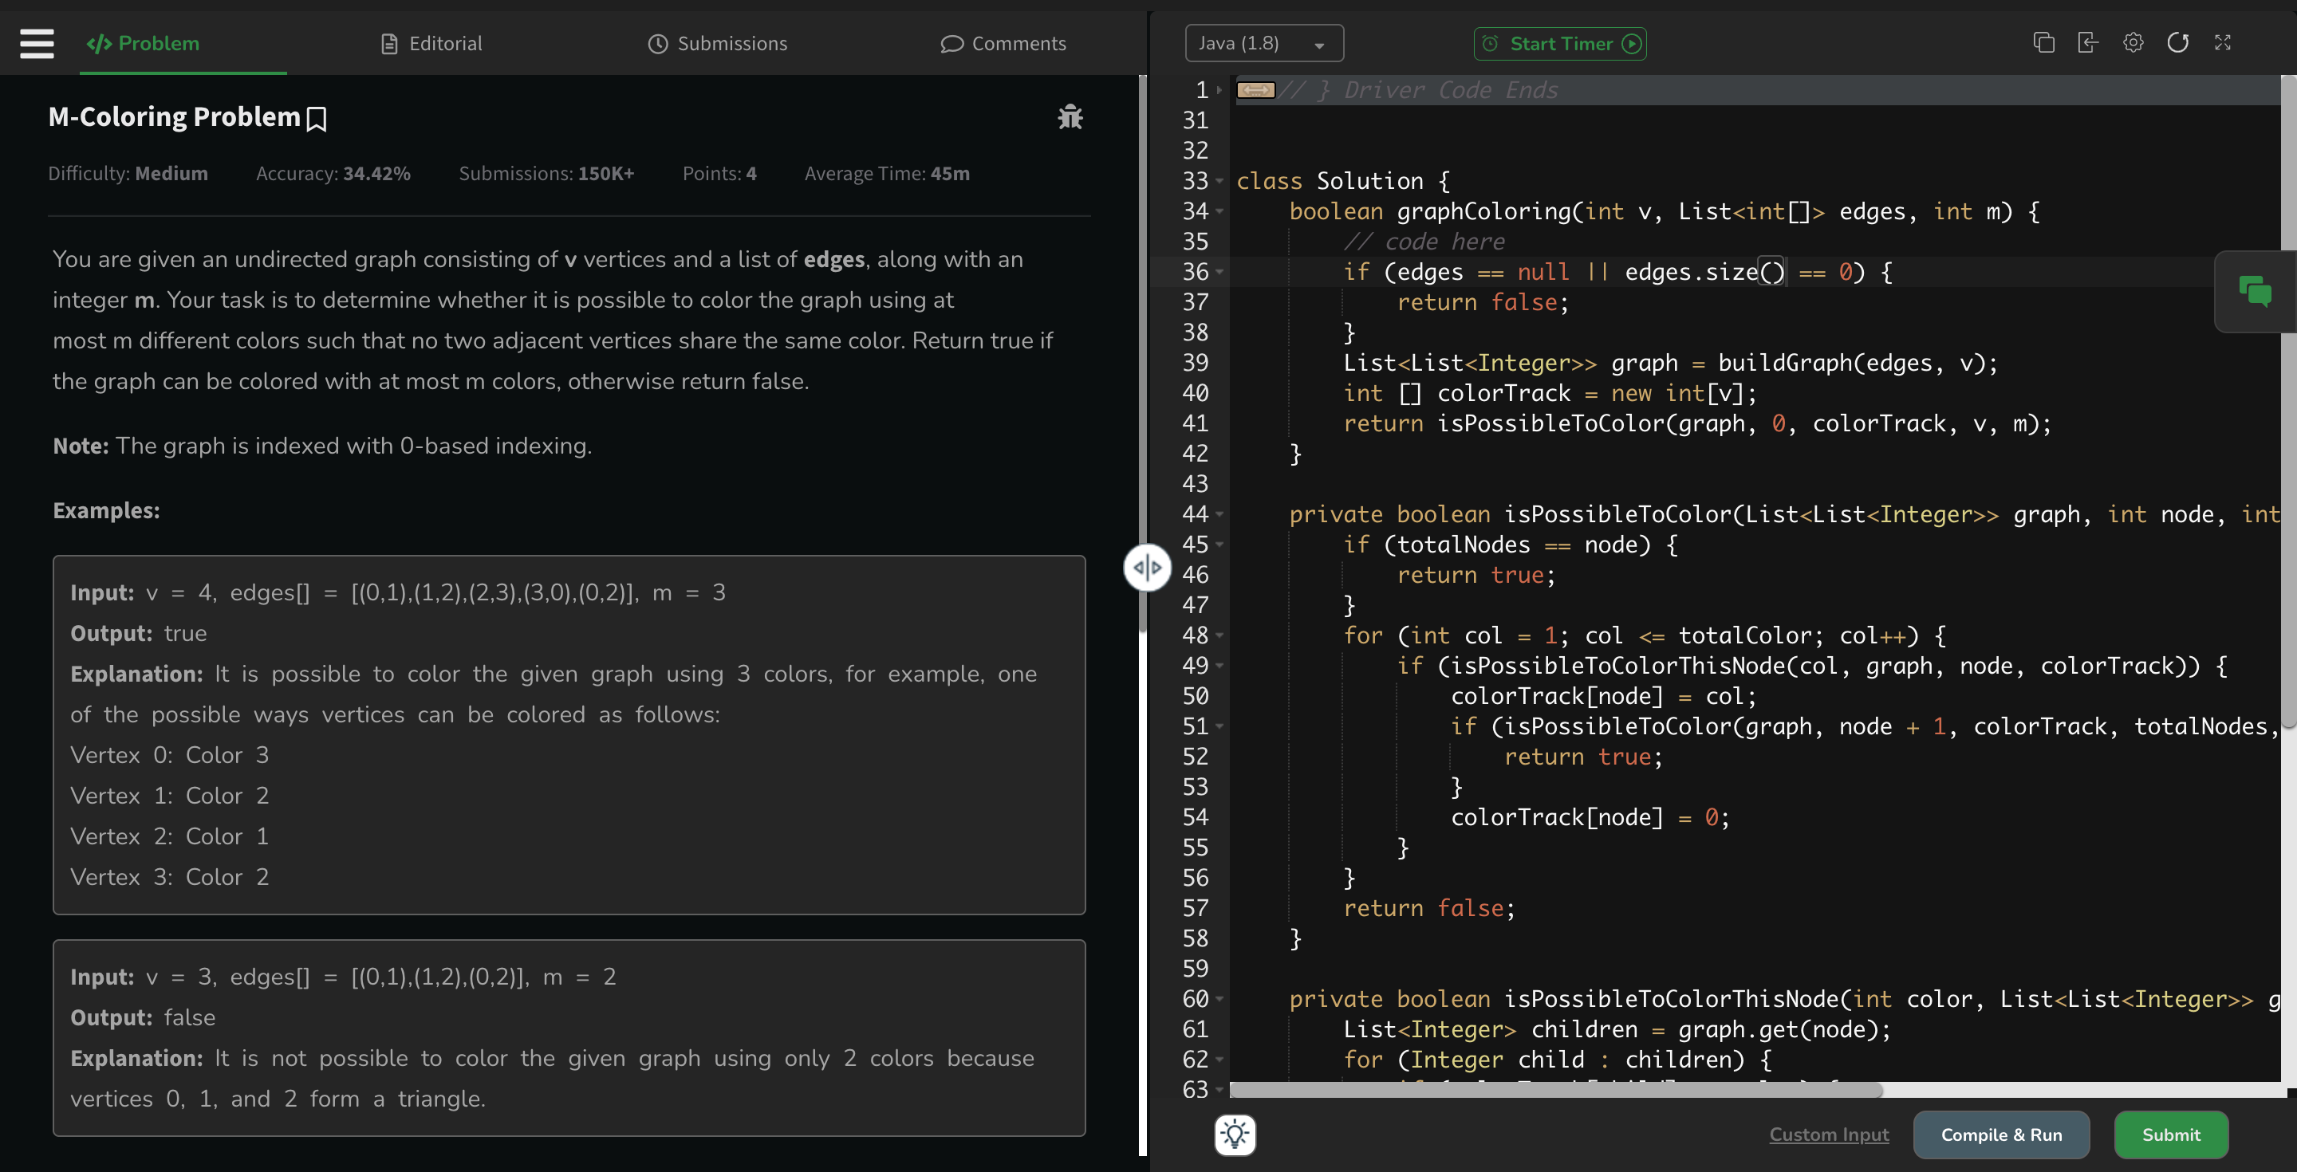
Task: Bookmark the M-Coloring Problem
Action: coord(317,119)
